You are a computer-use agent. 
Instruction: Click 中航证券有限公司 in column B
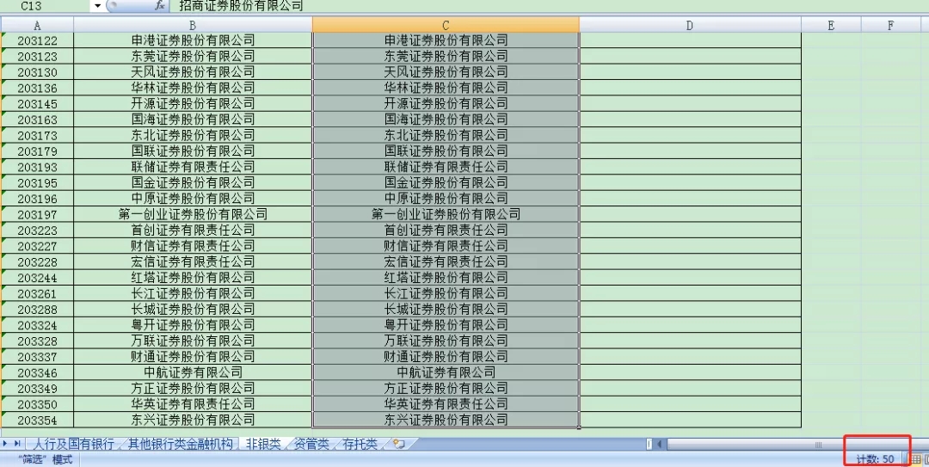193,372
